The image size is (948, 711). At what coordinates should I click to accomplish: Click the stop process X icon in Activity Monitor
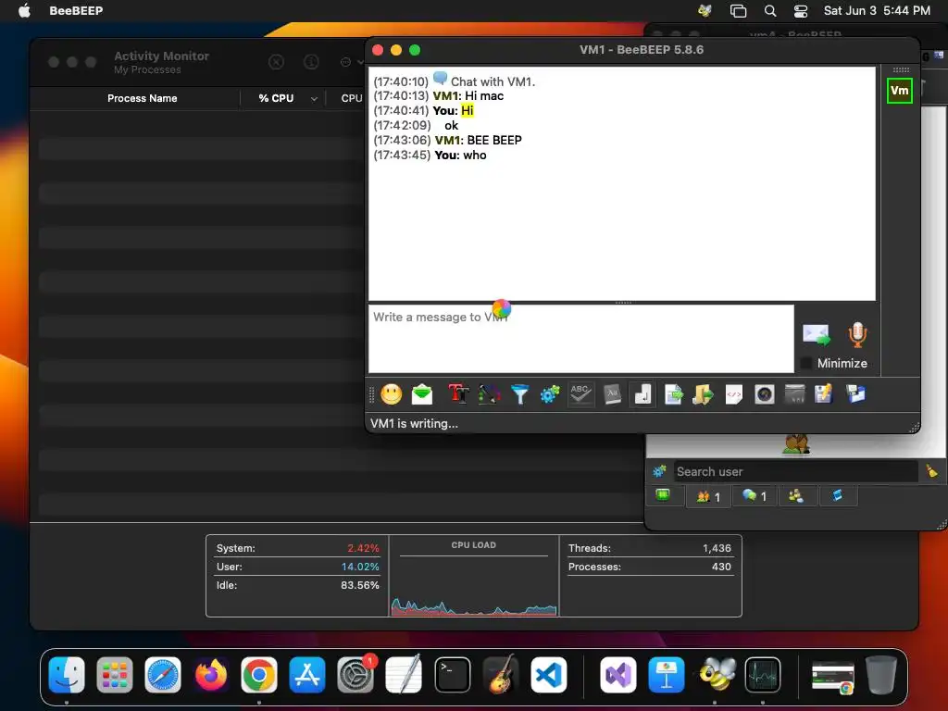(276, 62)
